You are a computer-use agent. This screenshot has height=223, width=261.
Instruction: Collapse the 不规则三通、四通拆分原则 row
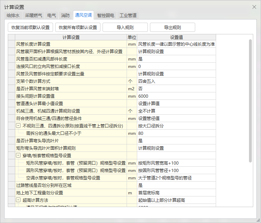18,126
